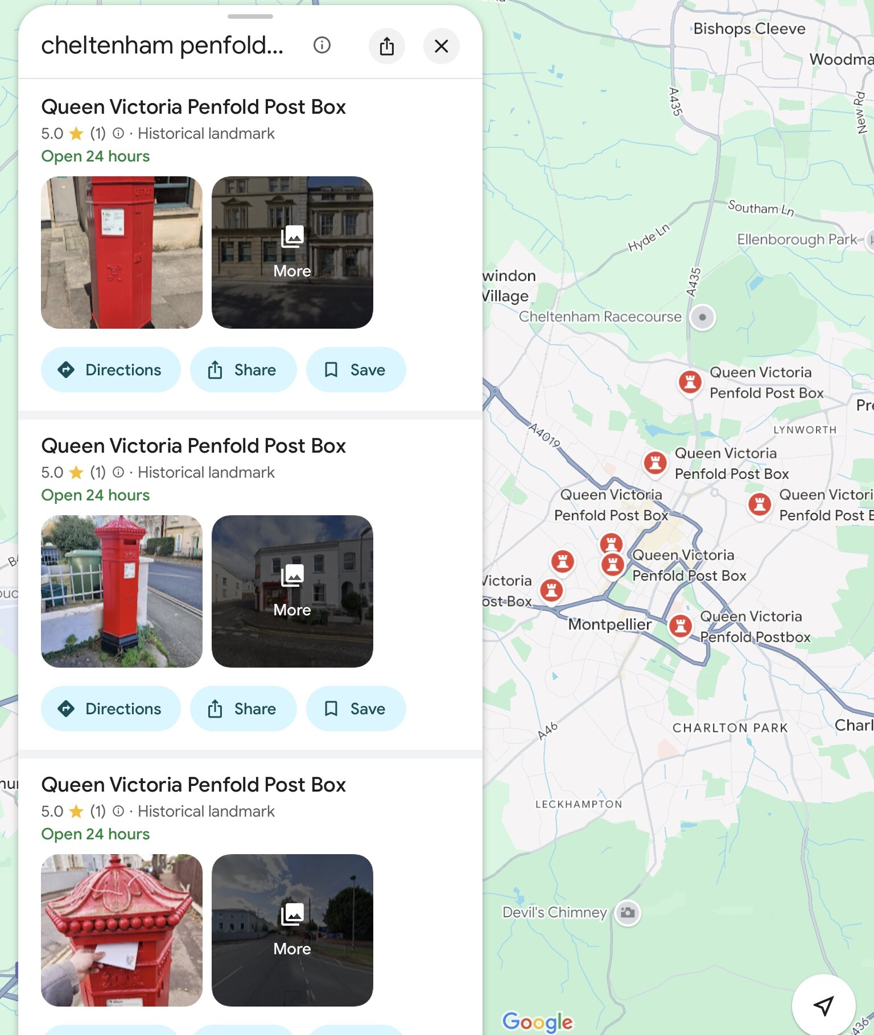Select the topmost Penfold Post Box pin
The height and width of the screenshot is (1035, 874).
690,383
